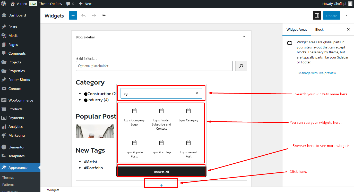Select the New Tags heading

(x=90, y=151)
